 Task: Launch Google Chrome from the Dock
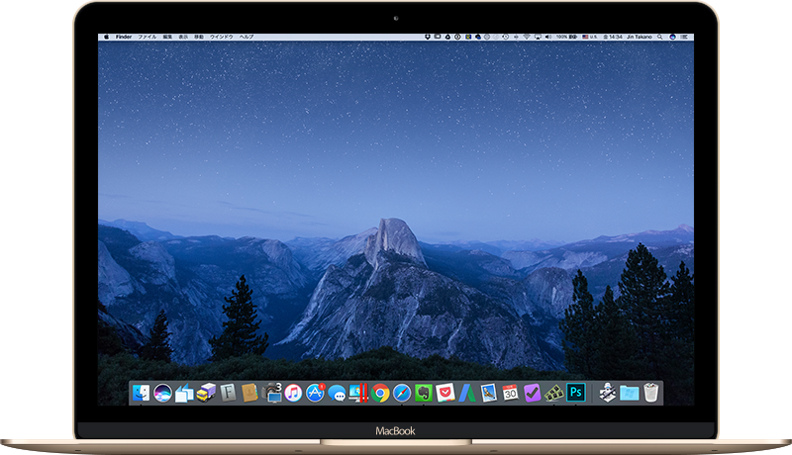coord(380,393)
